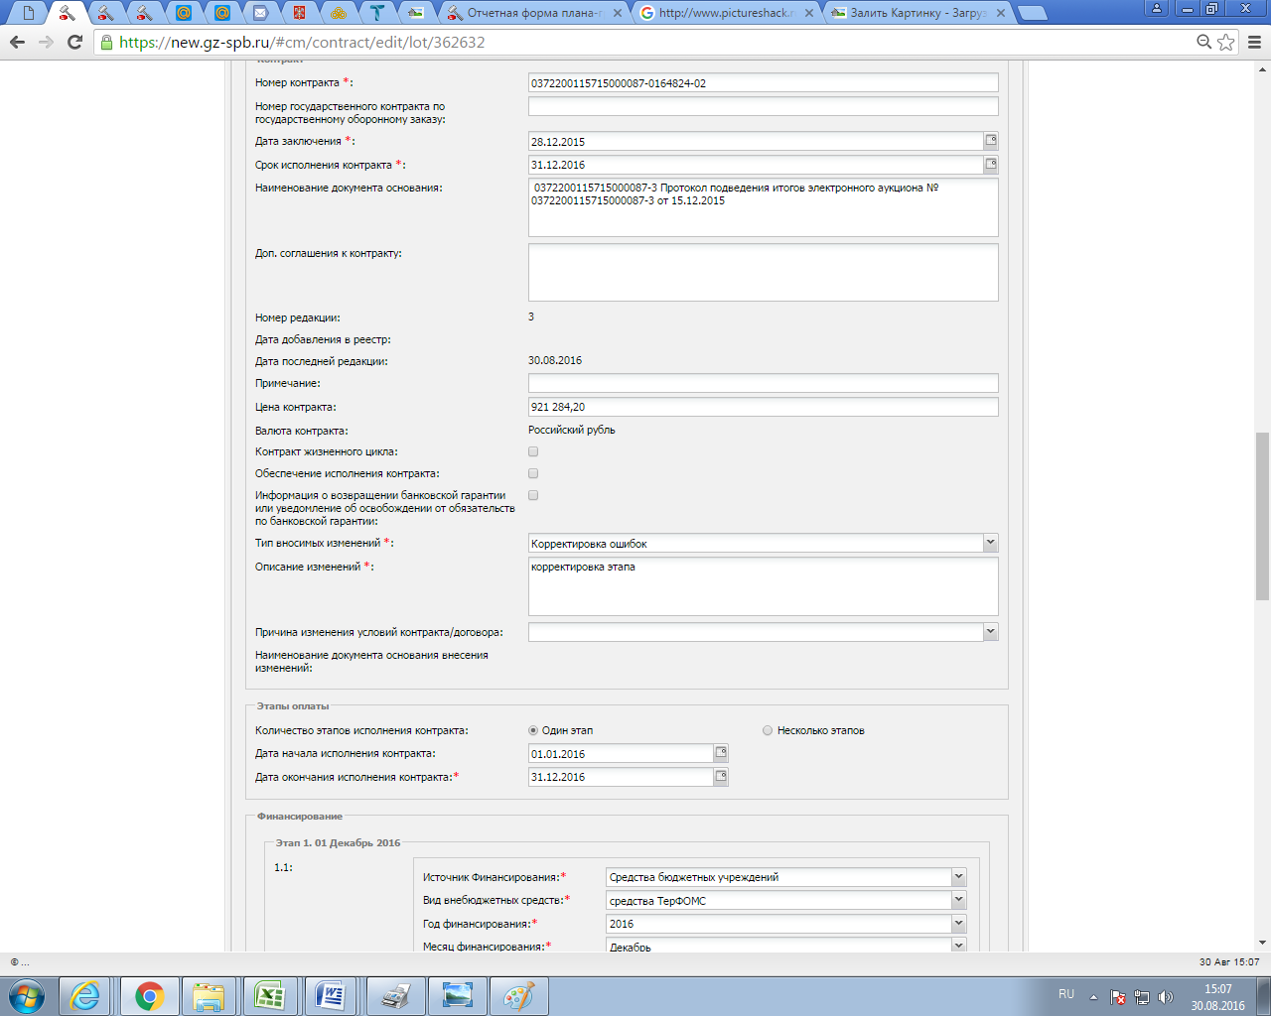This screenshot has height=1016, width=1271.
Task: Click network tray icon
Action: (x=1142, y=997)
